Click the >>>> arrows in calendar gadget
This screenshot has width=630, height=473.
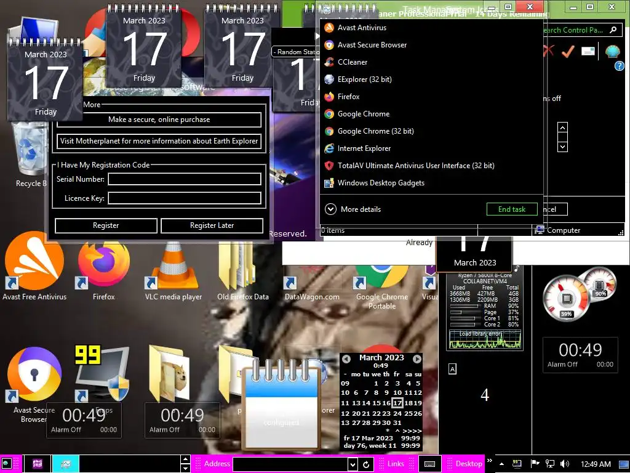[x=412, y=431]
